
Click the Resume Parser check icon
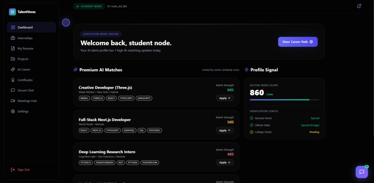(251, 118)
